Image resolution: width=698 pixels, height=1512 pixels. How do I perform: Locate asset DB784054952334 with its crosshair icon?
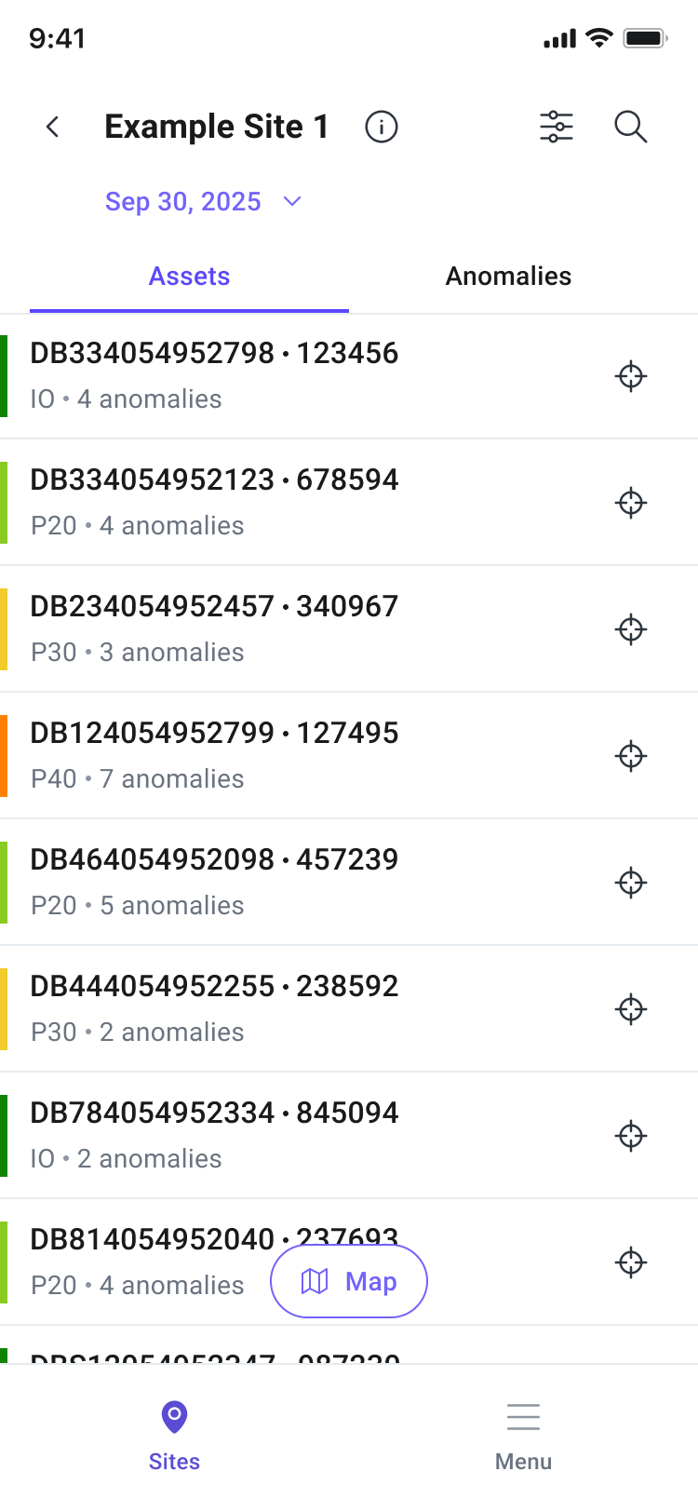631,1136
